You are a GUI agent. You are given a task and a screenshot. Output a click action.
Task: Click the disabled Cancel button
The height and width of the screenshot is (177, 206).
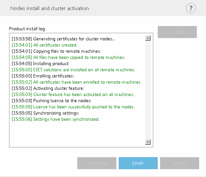(179, 163)
